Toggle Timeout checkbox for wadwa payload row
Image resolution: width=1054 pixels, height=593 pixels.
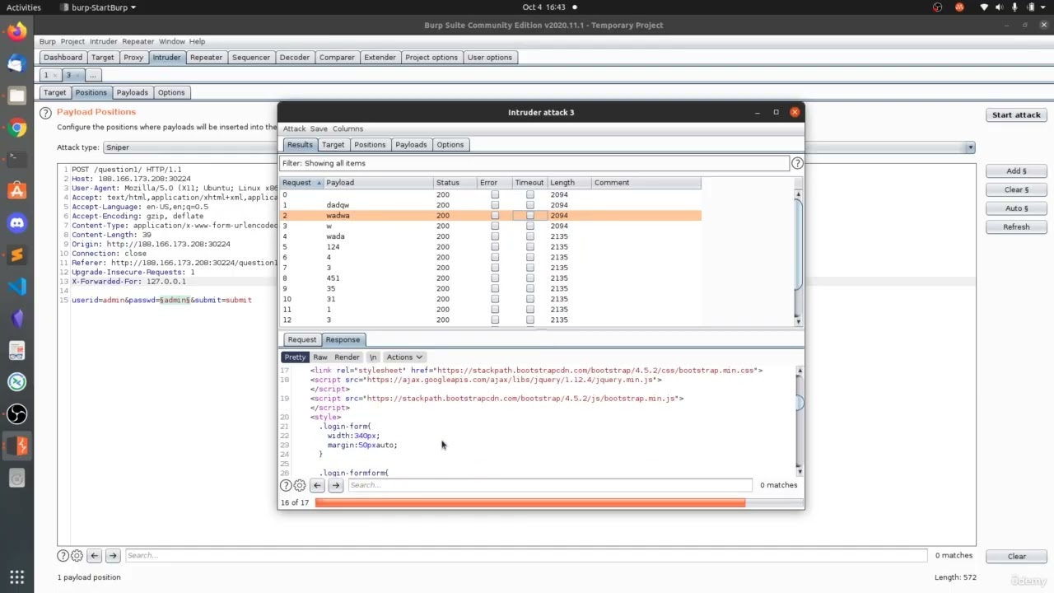point(530,216)
